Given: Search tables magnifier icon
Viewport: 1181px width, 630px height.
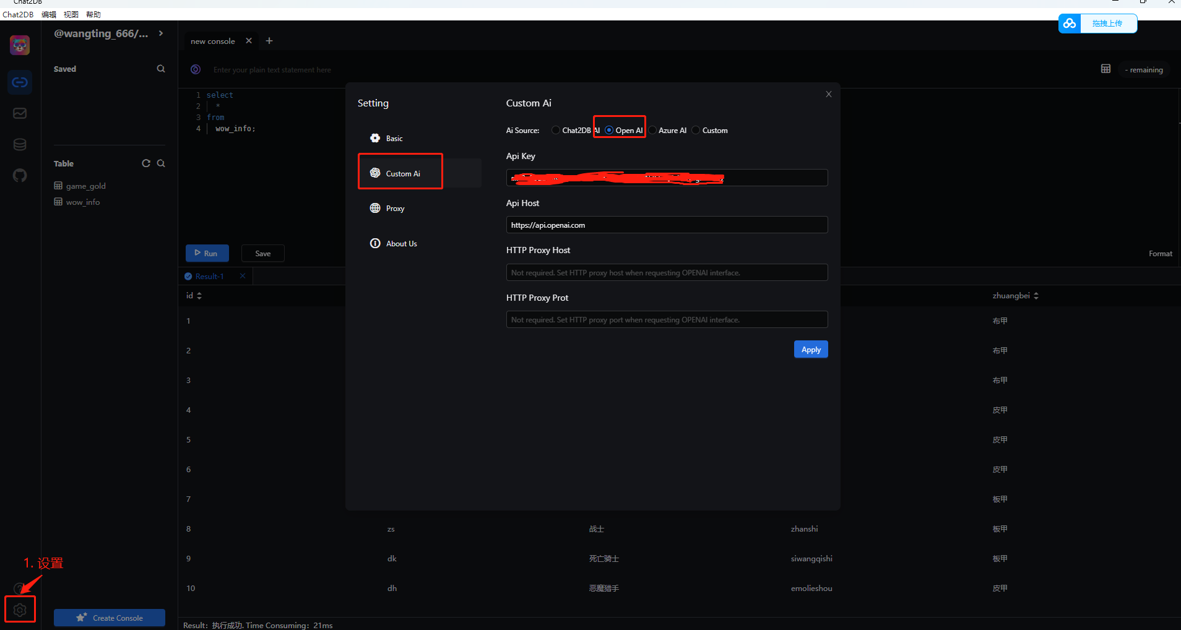Looking at the screenshot, I should coord(161,163).
